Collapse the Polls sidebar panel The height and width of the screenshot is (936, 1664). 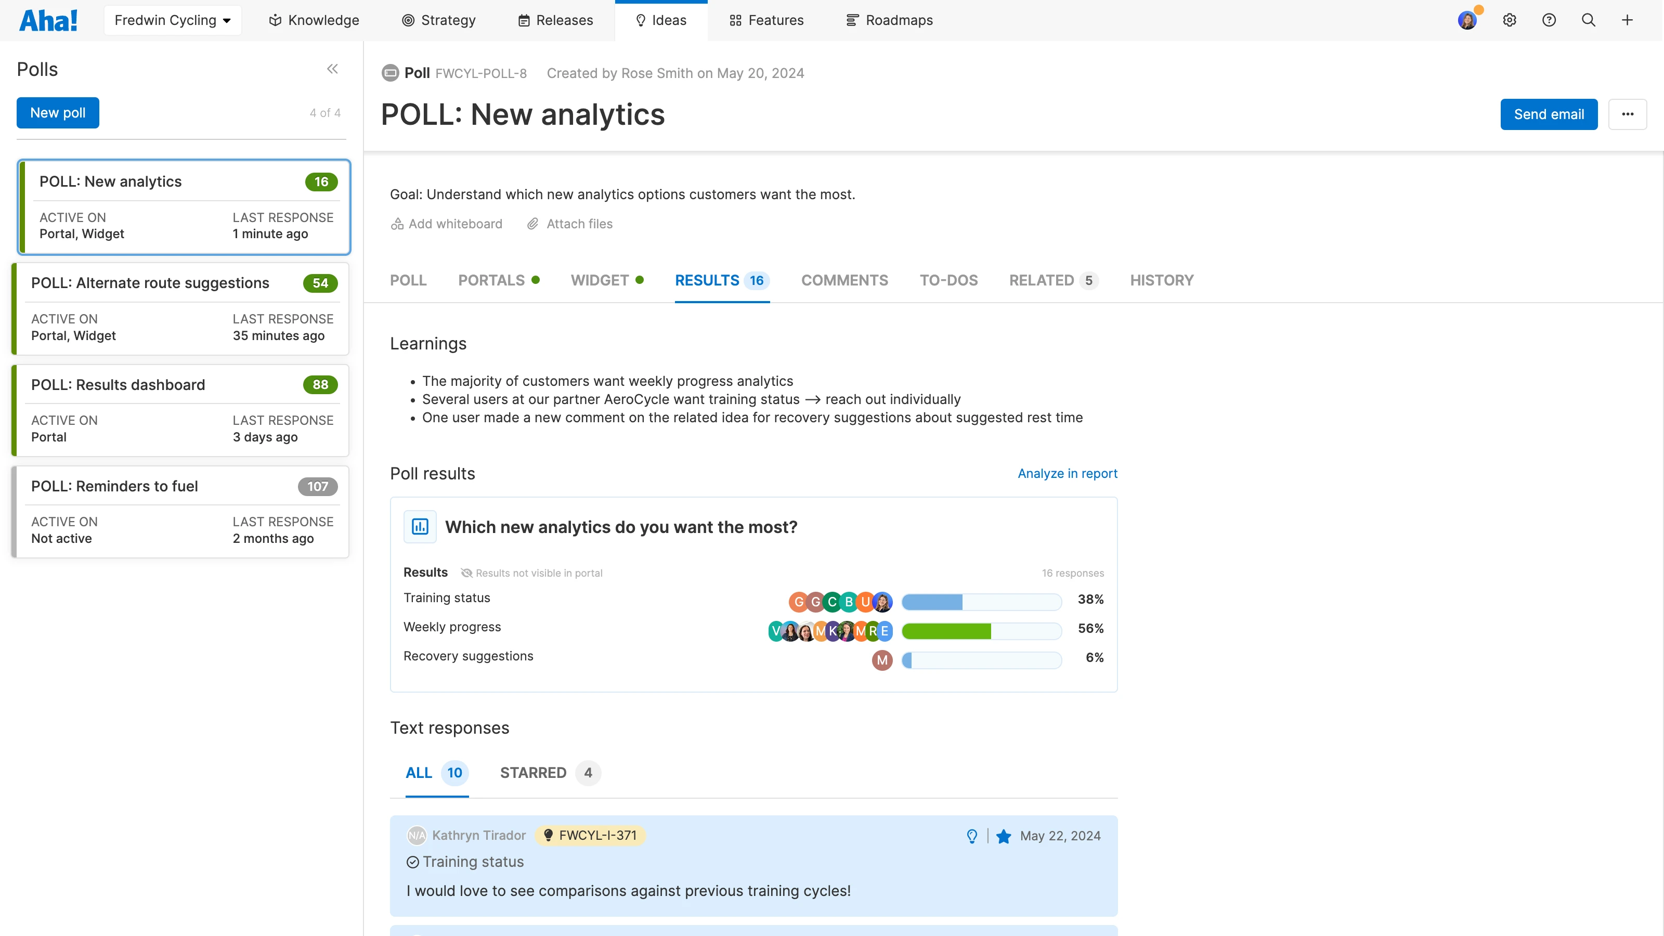pyautogui.click(x=333, y=69)
